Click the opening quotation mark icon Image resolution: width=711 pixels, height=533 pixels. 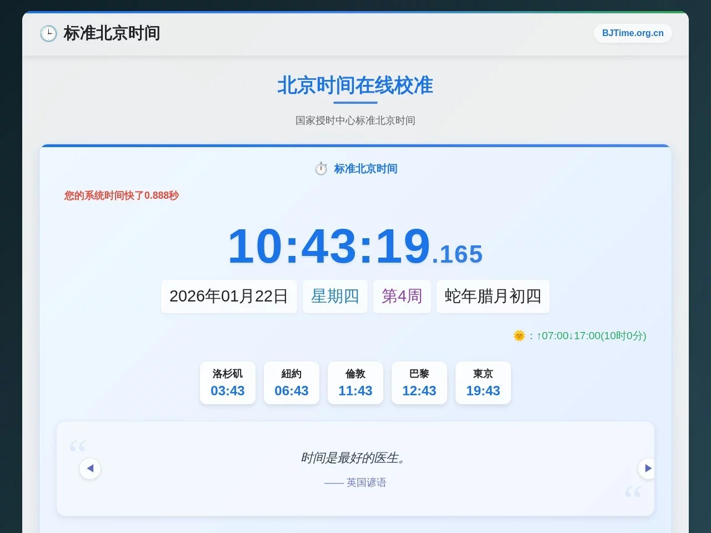pos(78,445)
